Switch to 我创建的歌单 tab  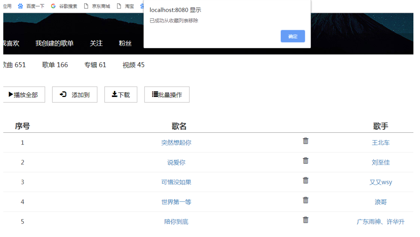click(x=55, y=43)
